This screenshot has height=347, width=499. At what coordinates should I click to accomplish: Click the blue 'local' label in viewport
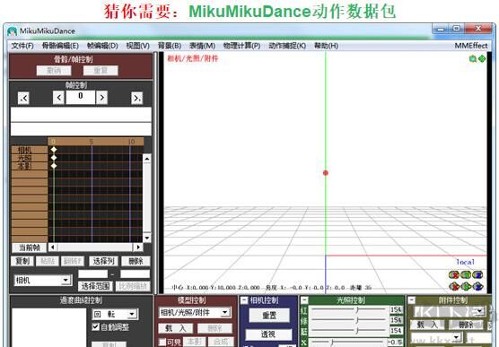(465, 262)
